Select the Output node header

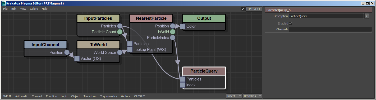204,18
